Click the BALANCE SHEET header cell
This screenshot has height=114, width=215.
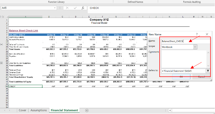coord(25,35)
